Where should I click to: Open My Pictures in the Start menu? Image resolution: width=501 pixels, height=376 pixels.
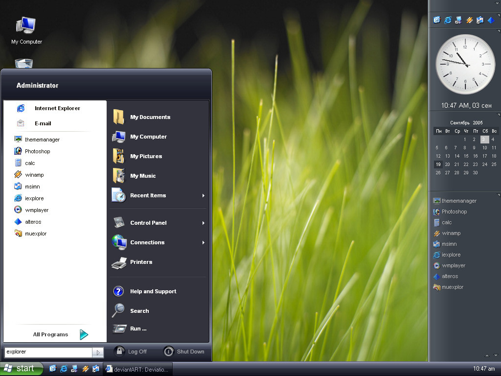click(137, 156)
